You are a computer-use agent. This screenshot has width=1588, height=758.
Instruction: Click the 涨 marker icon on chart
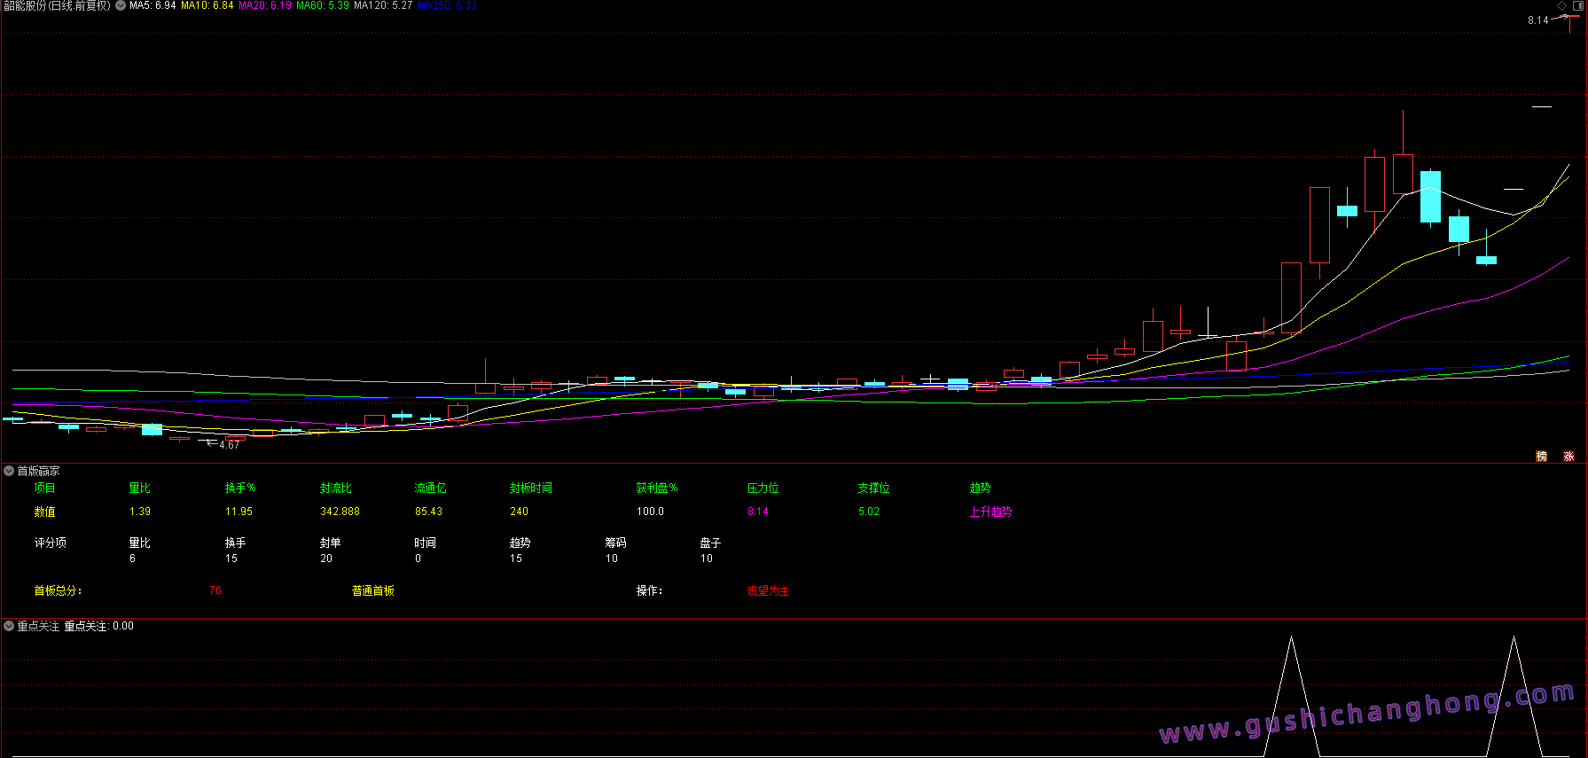click(1568, 456)
